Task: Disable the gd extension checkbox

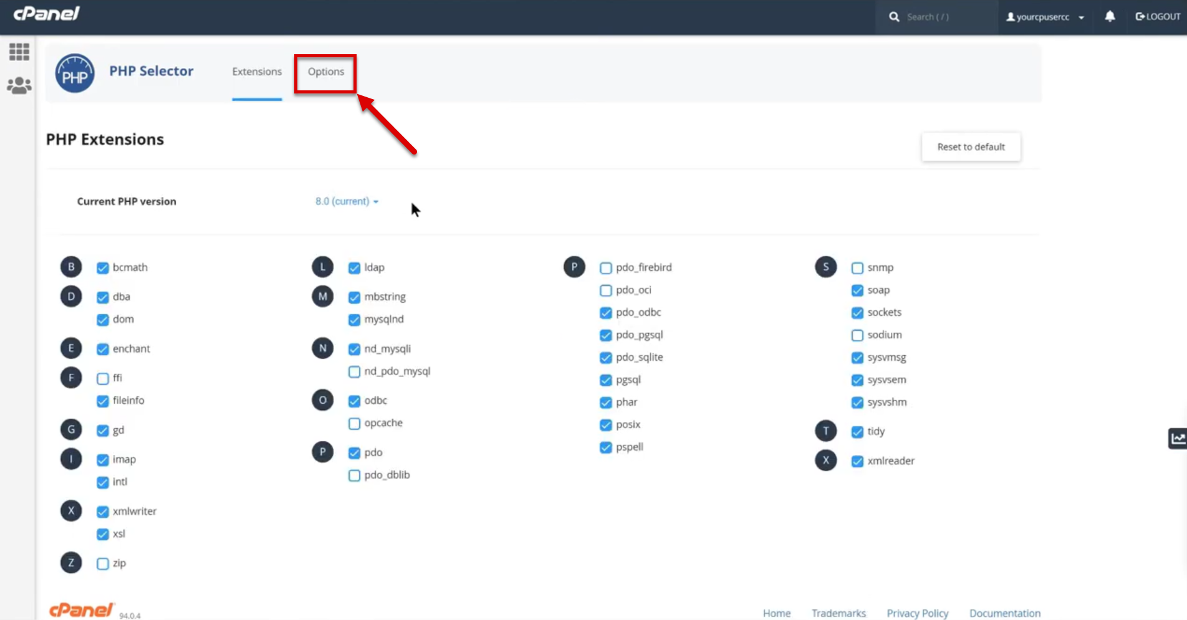Action: 103,431
